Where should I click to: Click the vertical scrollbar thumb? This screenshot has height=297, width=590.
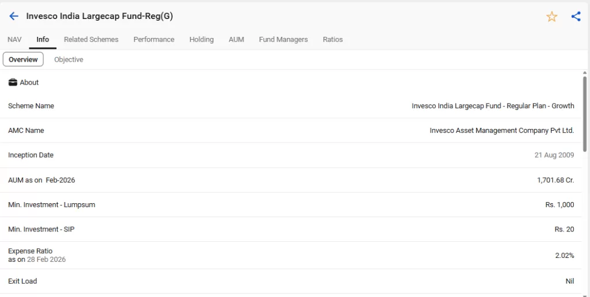[x=585, y=115]
